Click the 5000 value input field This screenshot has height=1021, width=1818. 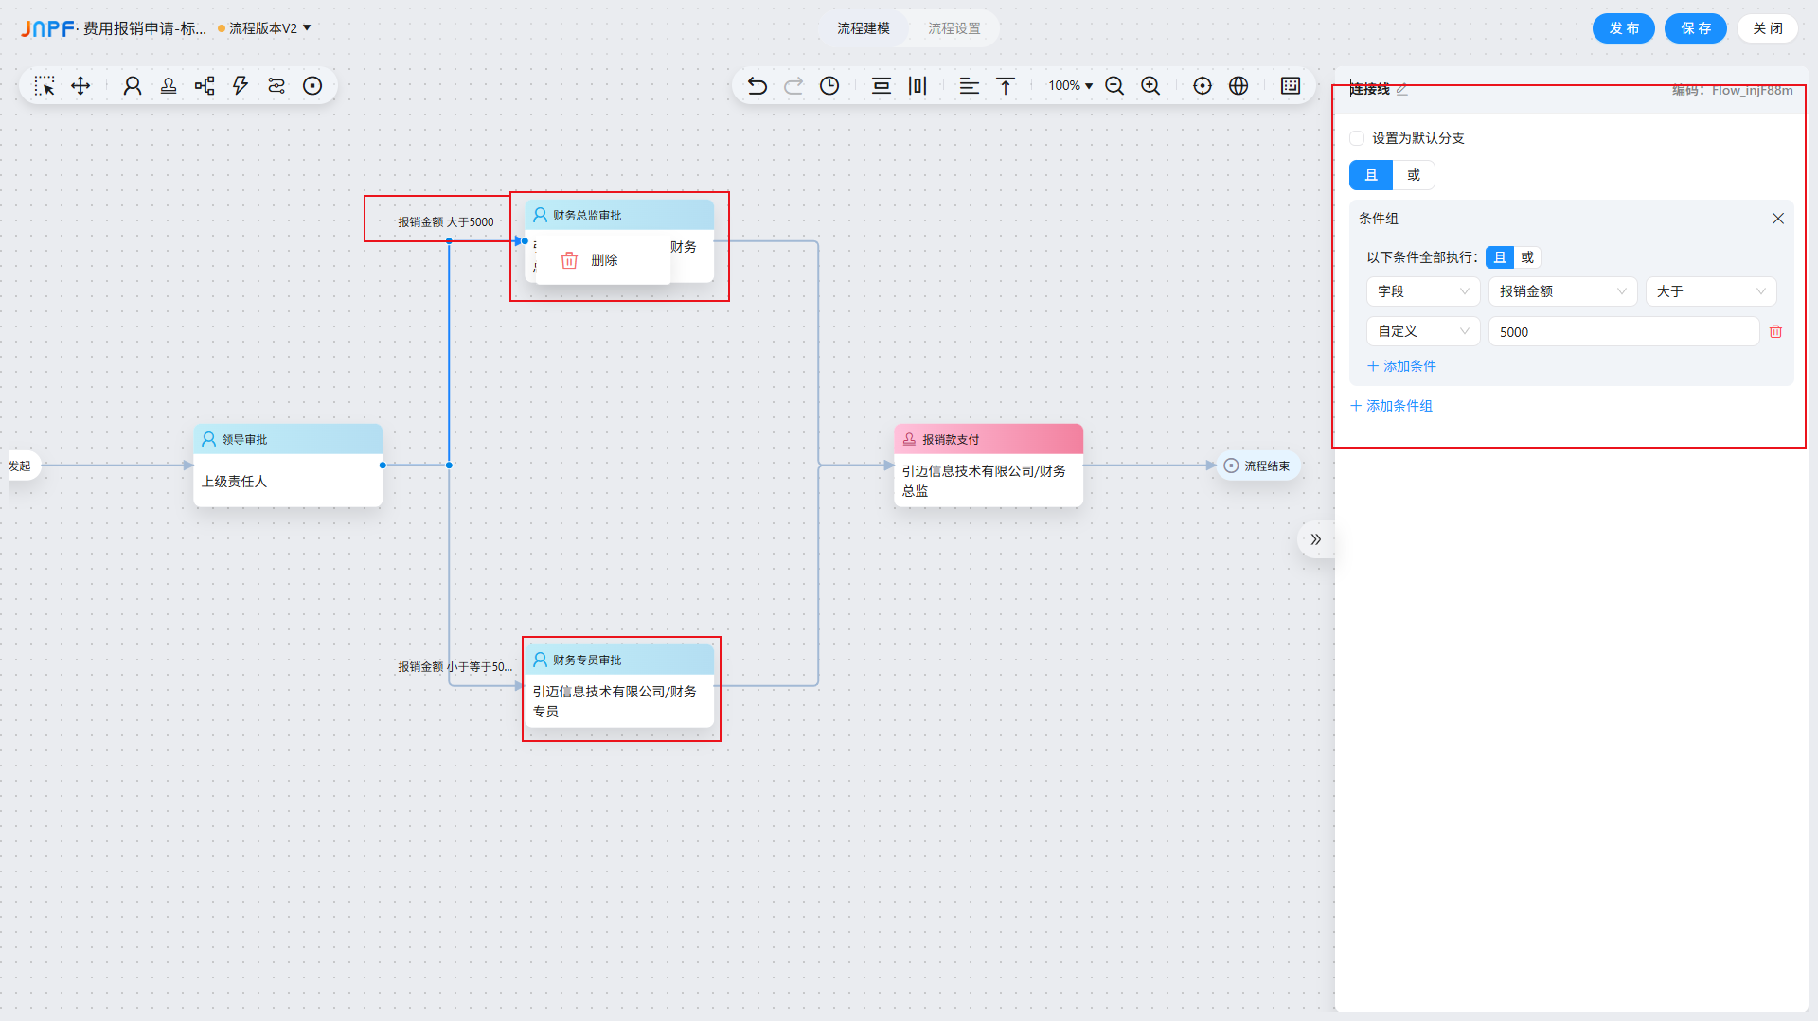(1623, 332)
